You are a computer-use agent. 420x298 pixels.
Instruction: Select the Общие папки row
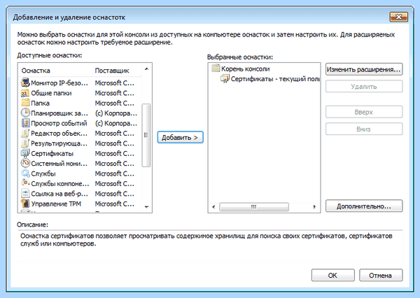80,93
